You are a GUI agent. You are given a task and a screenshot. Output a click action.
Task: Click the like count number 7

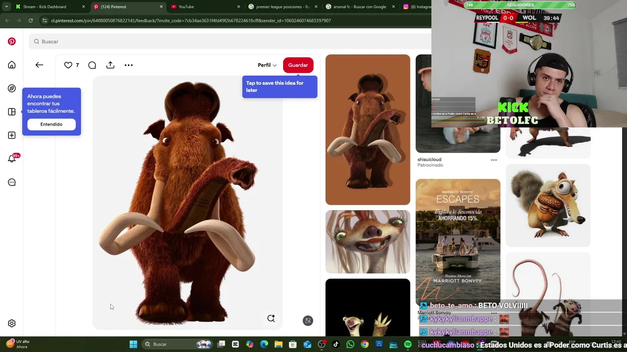point(77,65)
